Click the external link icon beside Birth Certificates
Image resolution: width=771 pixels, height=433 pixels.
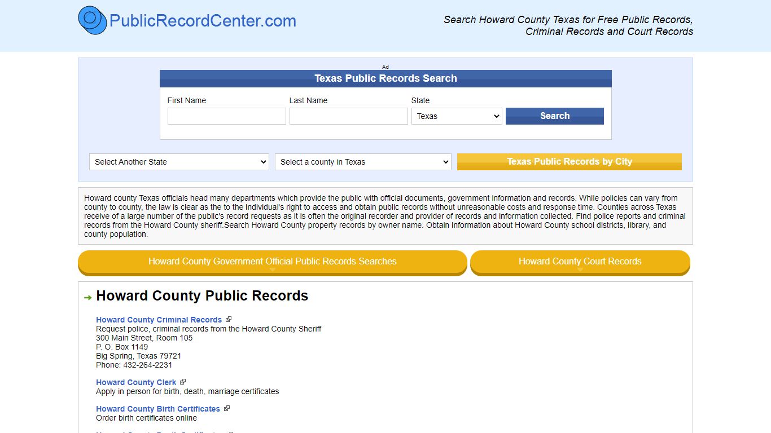click(x=226, y=408)
